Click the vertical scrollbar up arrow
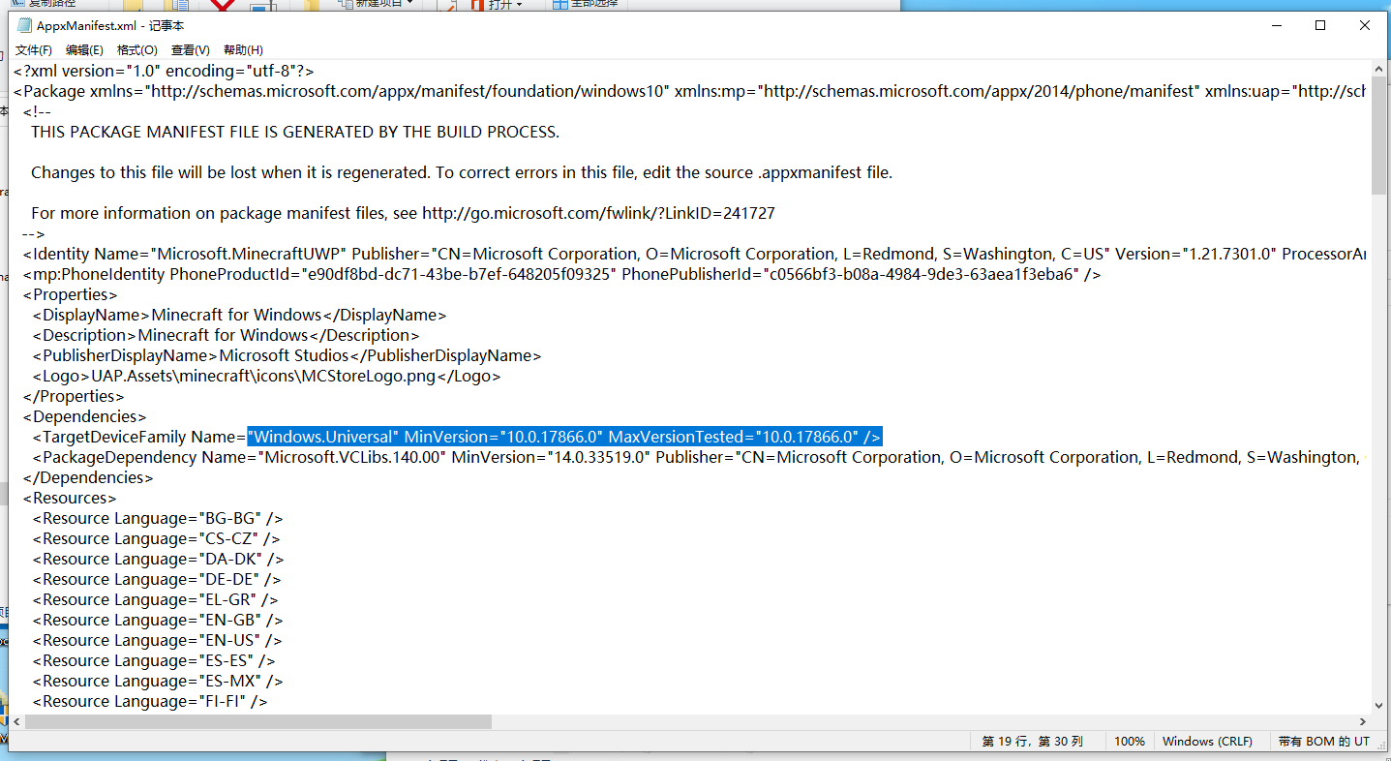Image resolution: width=1391 pixels, height=761 pixels. 1378,69
